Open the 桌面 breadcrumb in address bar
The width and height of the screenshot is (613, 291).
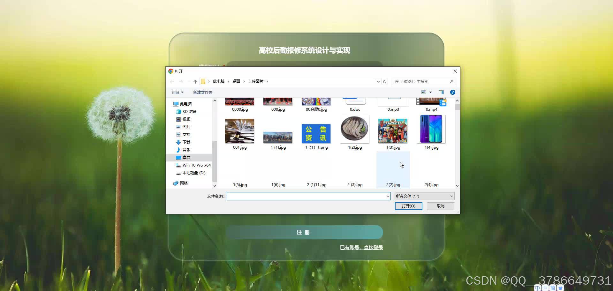(x=236, y=81)
